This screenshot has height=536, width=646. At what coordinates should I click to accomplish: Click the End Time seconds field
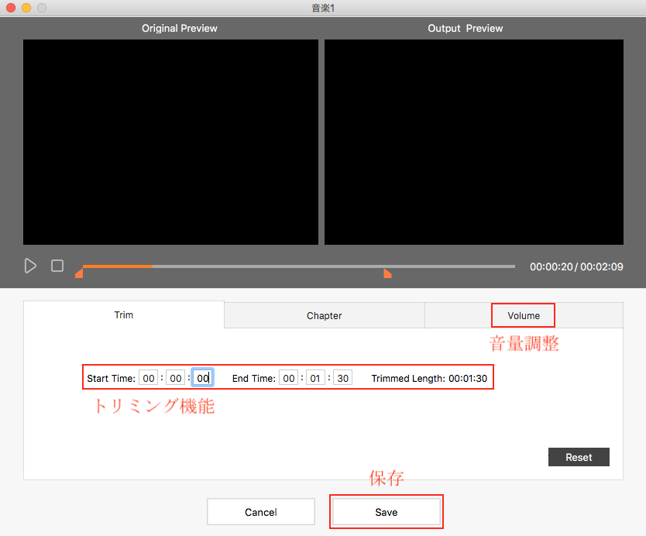(343, 378)
